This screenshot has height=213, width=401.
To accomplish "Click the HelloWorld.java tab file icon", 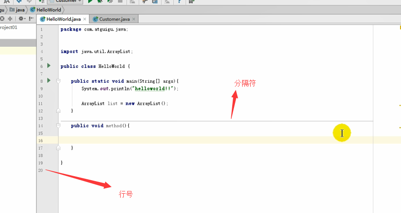I will pyautogui.click(x=43, y=19).
